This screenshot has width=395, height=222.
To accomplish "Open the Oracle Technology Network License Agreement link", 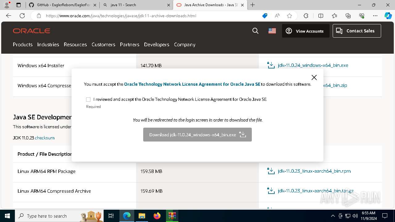I will (x=192, y=84).
